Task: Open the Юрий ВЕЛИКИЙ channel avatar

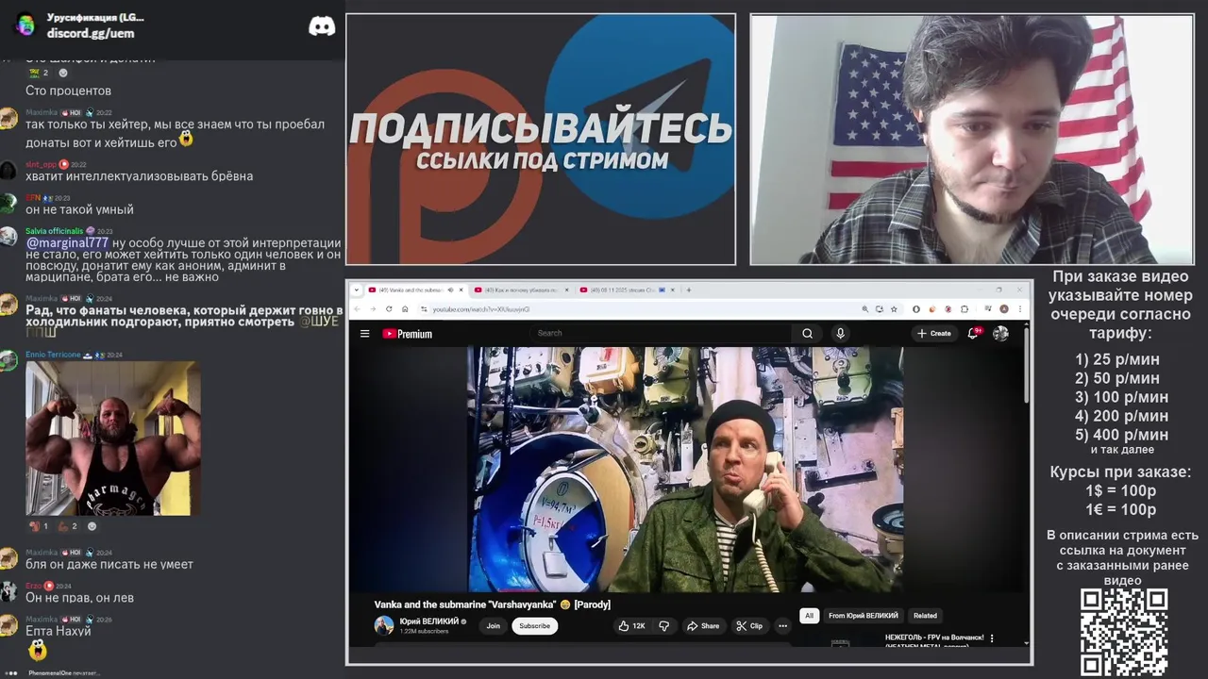Action: pos(384,625)
